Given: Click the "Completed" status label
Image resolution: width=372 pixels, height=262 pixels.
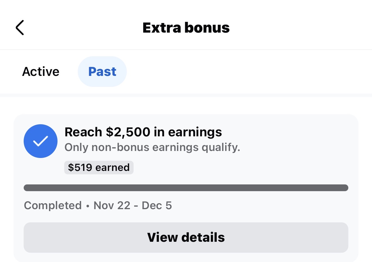Looking at the screenshot, I should pos(53,205).
